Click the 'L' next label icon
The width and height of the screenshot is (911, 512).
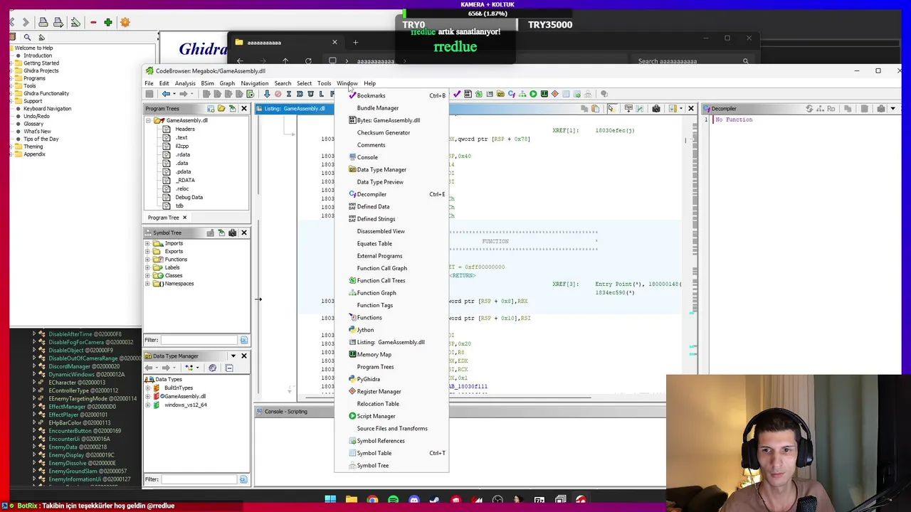322,94
